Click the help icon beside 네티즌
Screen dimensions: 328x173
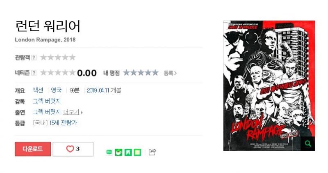click(34, 73)
